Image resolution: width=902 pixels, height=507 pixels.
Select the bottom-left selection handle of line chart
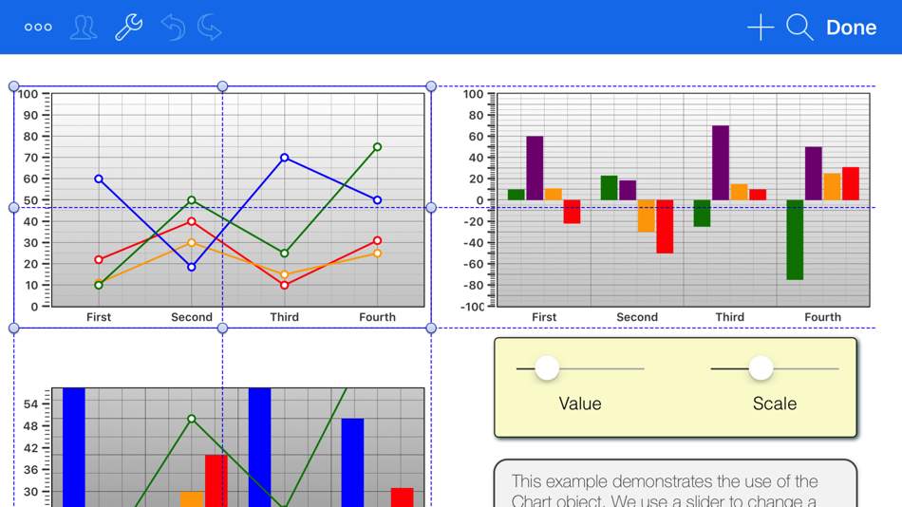click(x=14, y=328)
